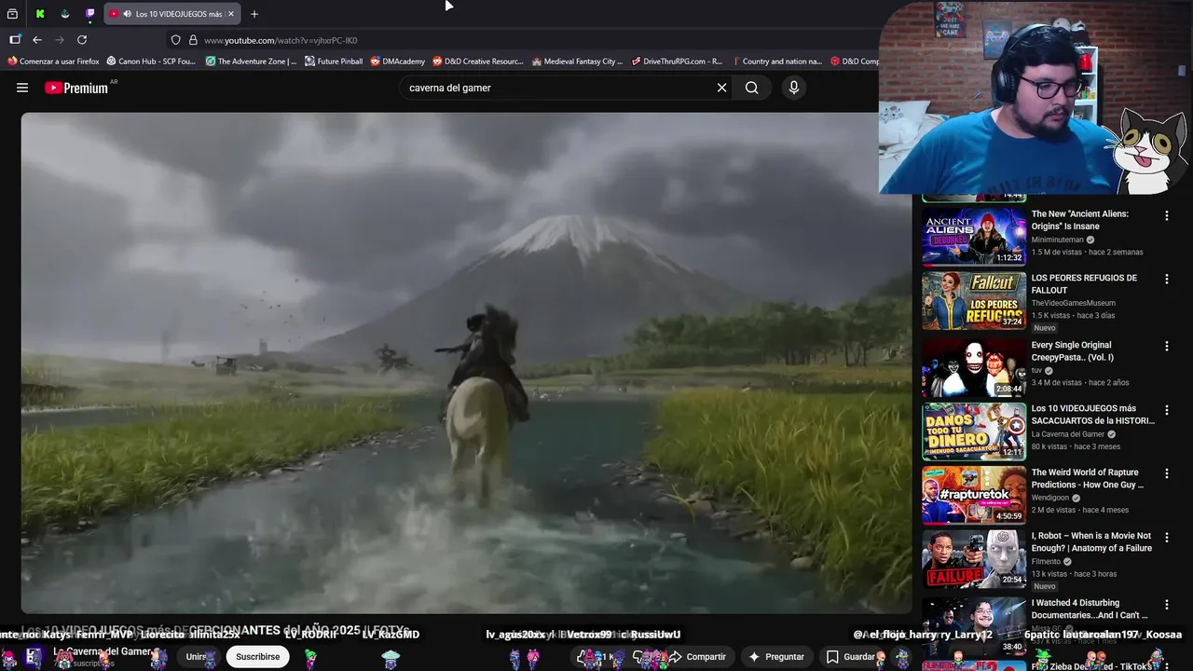Open the 'Medieval Fantasy City' bookmark
Viewport: 1193px width, 671px height.
577,62
